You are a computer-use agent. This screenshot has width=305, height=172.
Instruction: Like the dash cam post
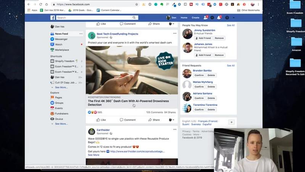click(x=101, y=120)
